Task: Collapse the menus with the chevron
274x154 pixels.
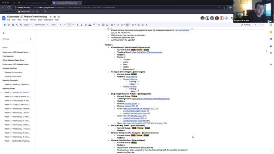Action: click(262, 25)
